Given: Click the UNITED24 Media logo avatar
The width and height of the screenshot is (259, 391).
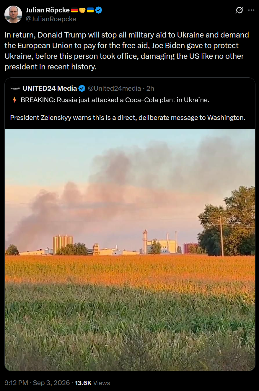Looking at the screenshot, I should point(15,88).
